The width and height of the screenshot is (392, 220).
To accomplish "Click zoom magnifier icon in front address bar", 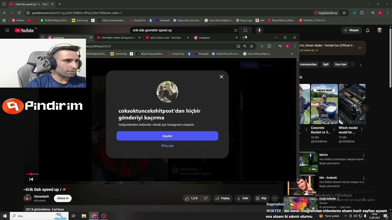I will point(245,46).
